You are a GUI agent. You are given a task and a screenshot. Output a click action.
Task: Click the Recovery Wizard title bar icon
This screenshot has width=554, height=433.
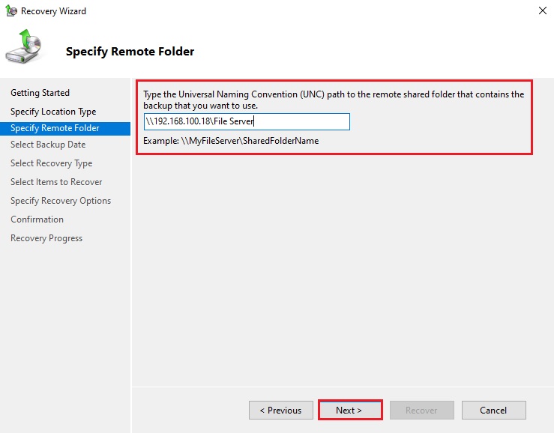[11, 11]
